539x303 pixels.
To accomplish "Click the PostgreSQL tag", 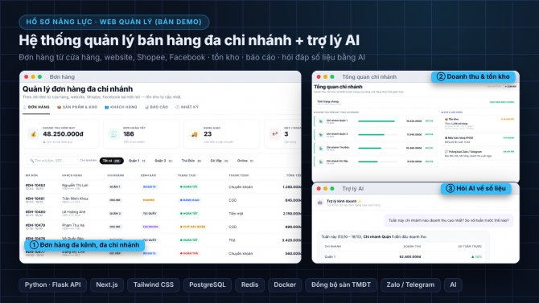I will click(208, 285).
